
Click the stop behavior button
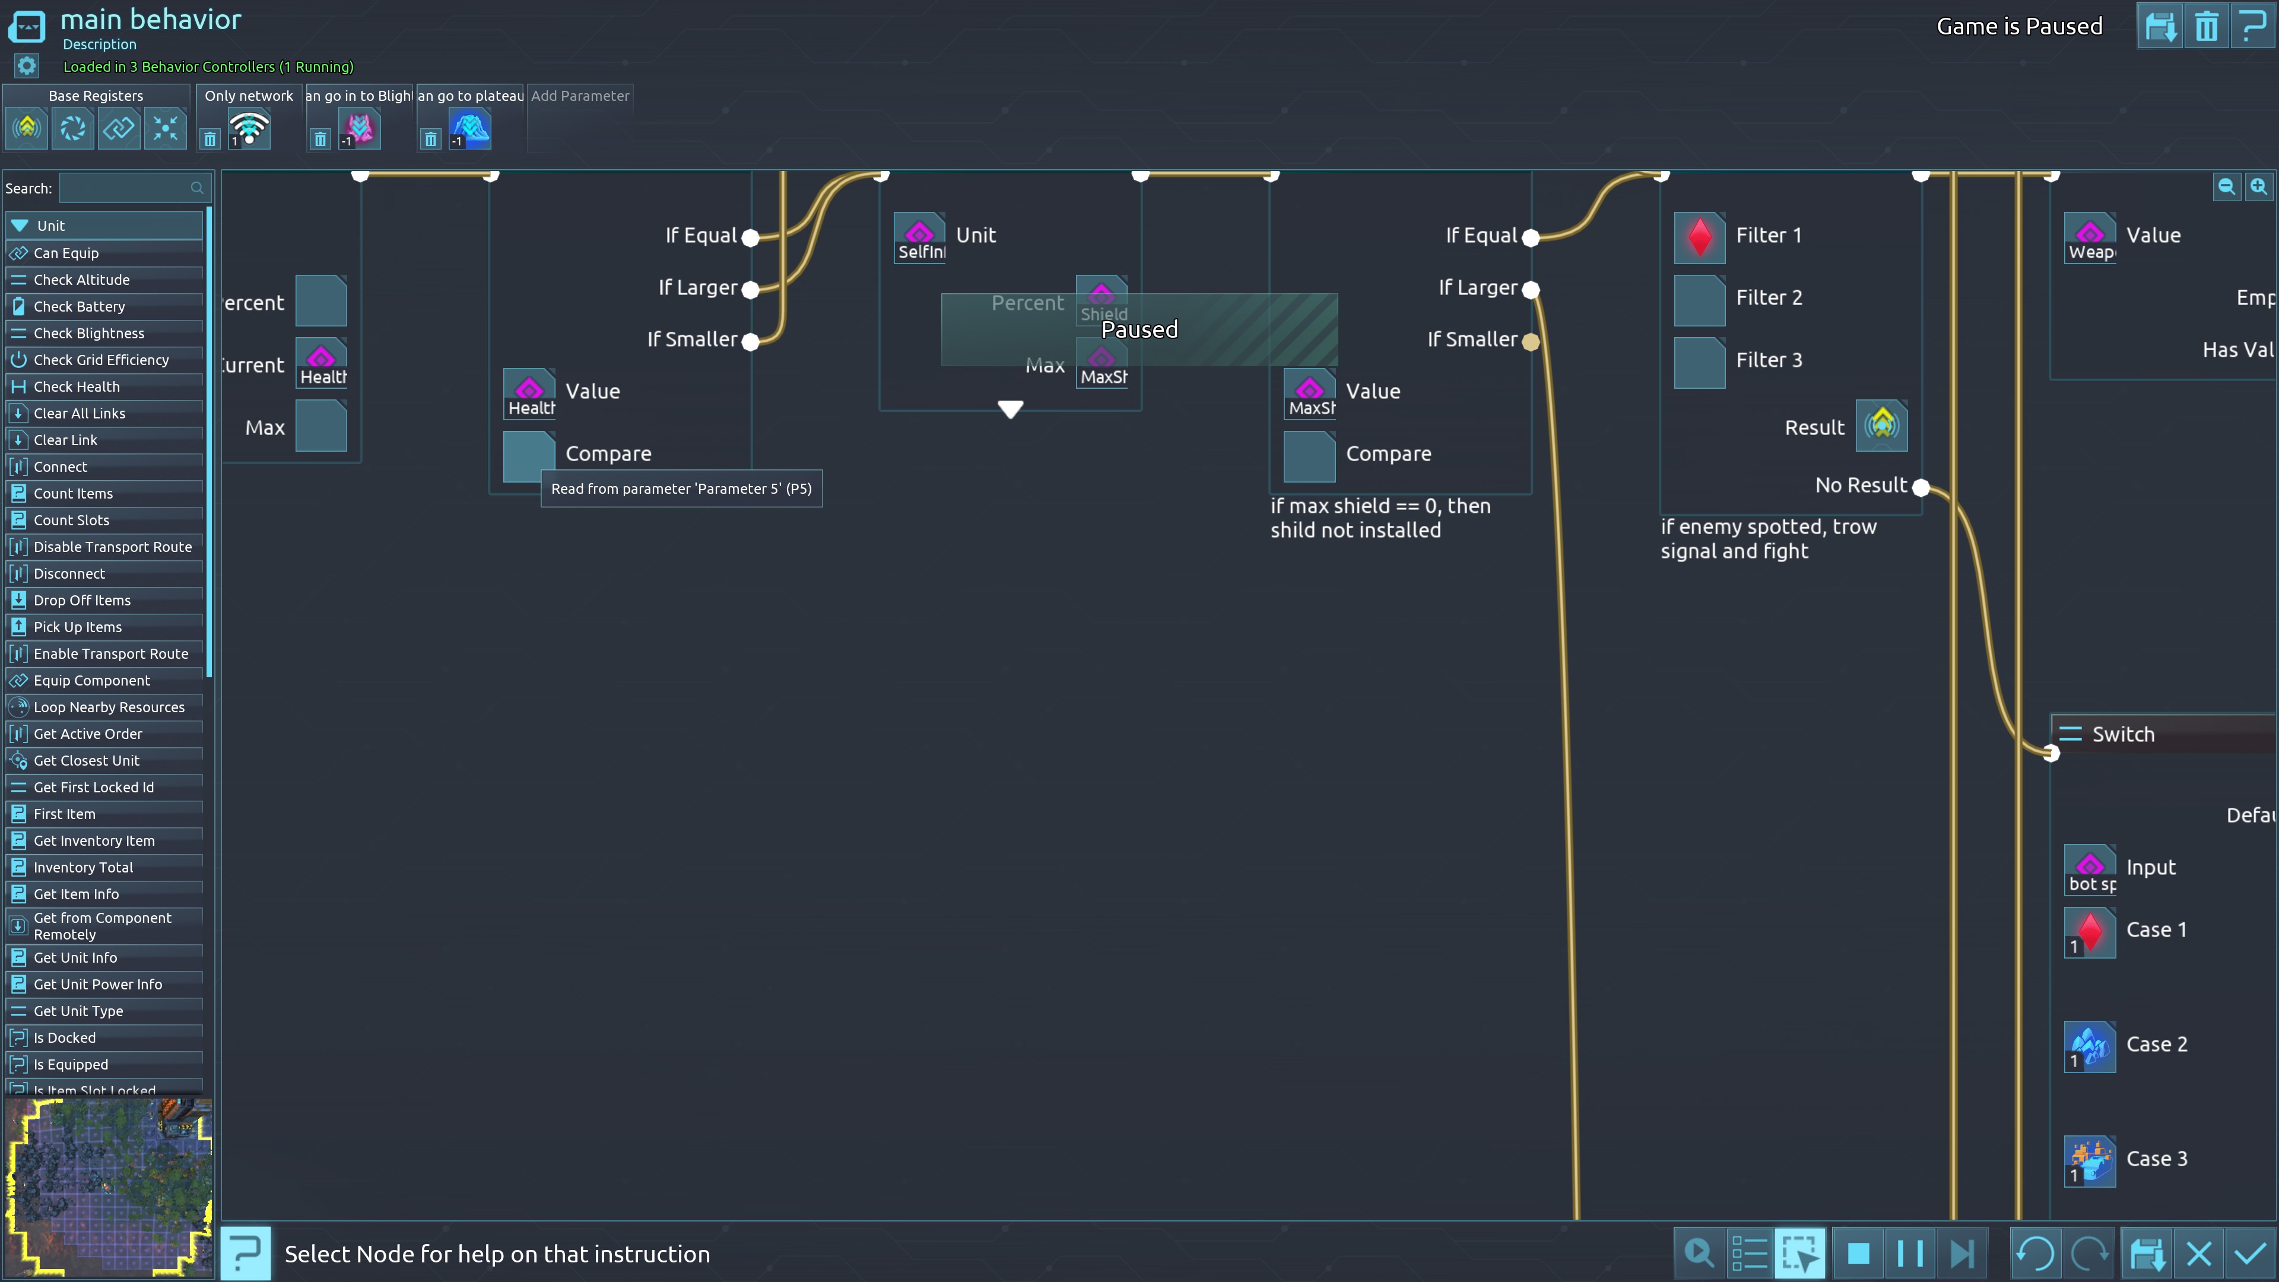pos(1858,1254)
